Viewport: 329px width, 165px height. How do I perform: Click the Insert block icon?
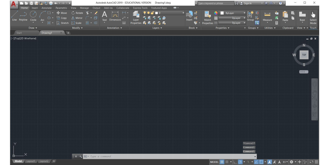pos(189,16)
